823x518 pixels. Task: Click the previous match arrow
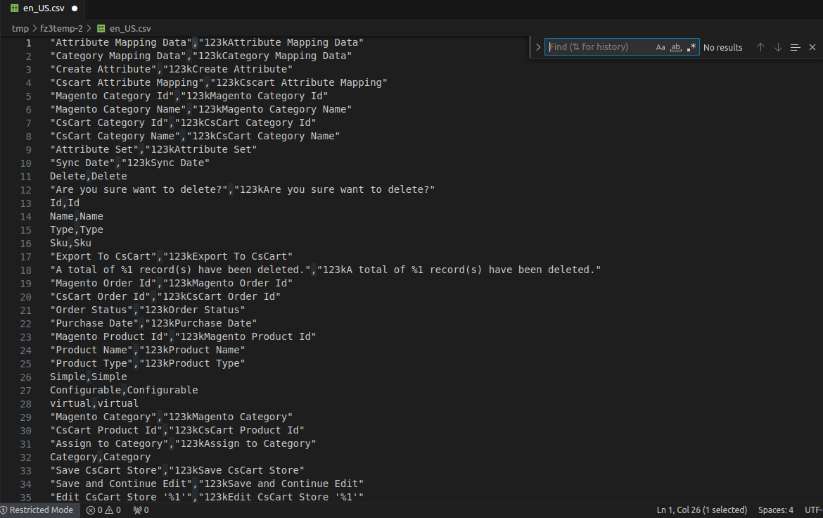[x=760, y=47]
